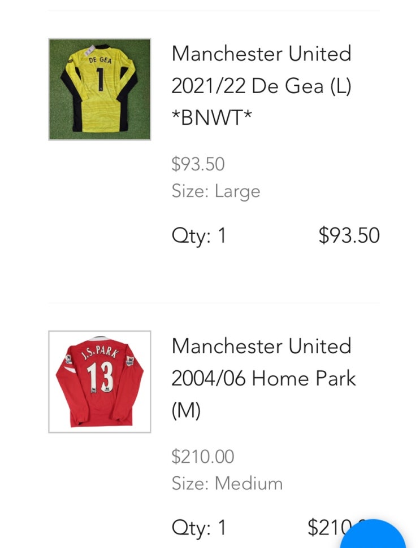Viewport: 420px width, 548px height.
Task: Click the (M) size text in the Park title
Action: [186, 411]
